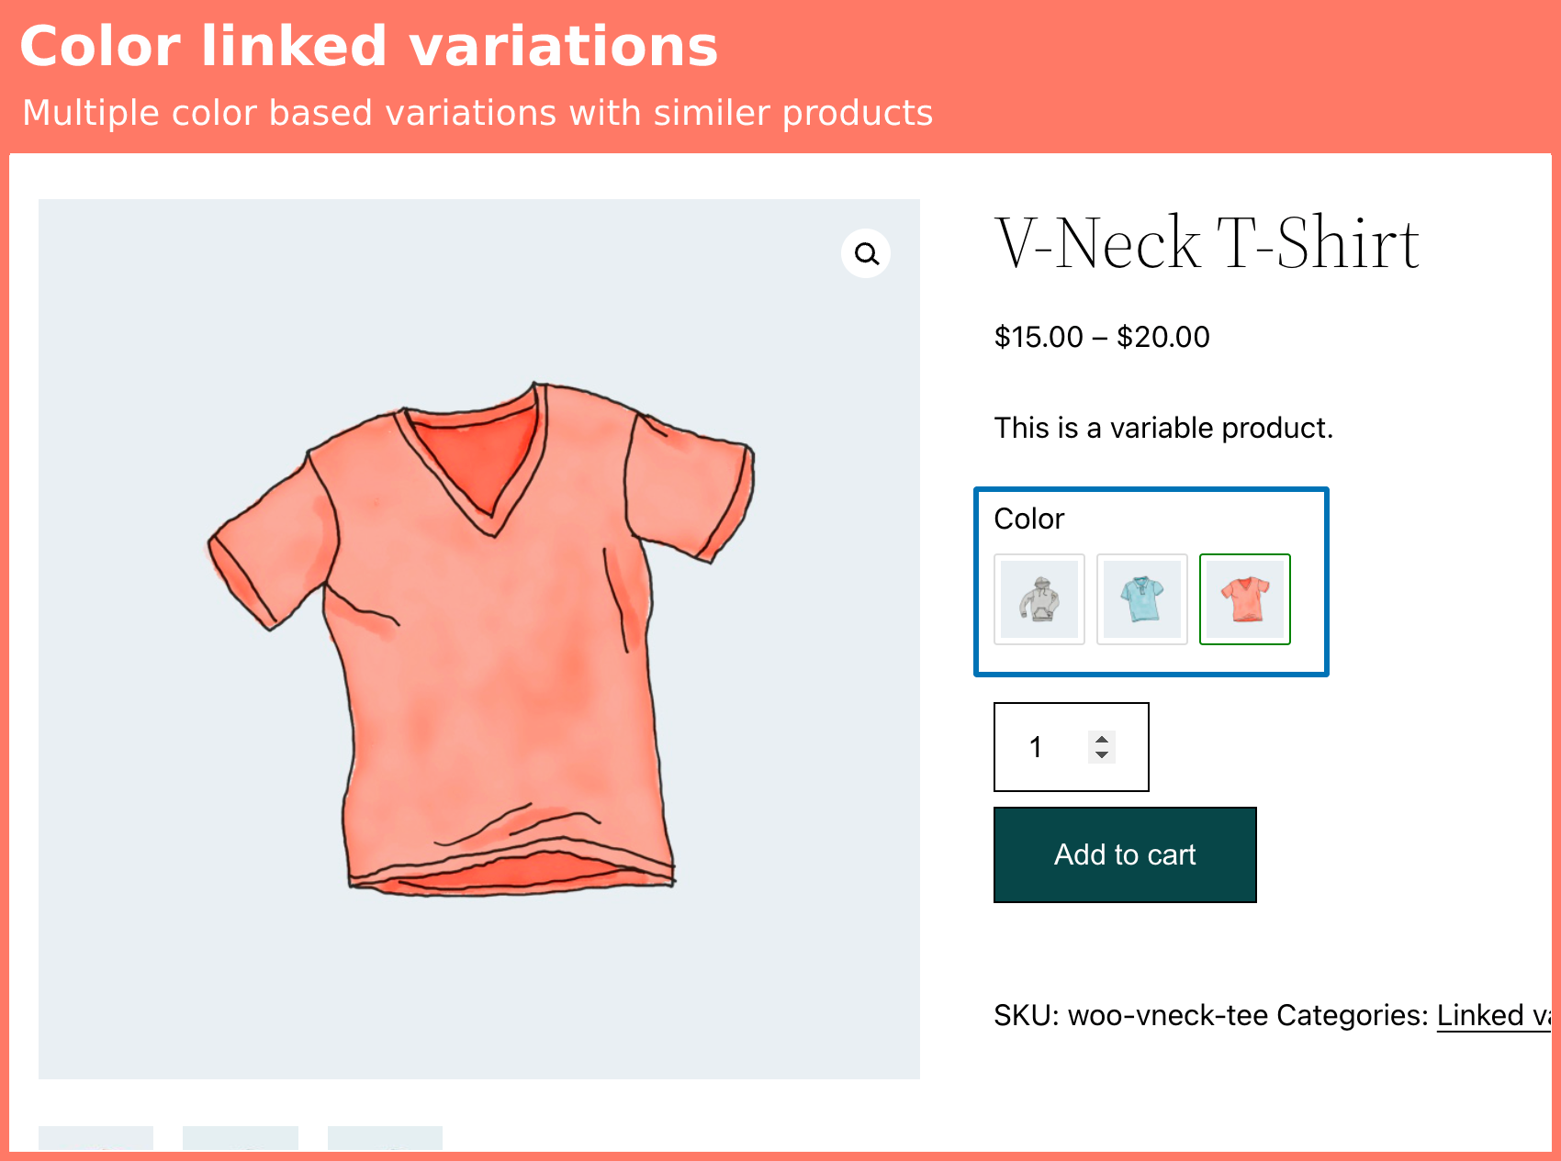1561x1161 pixels.
Task: Click the Color linked variations heading
Action: (x=369, y=46)
